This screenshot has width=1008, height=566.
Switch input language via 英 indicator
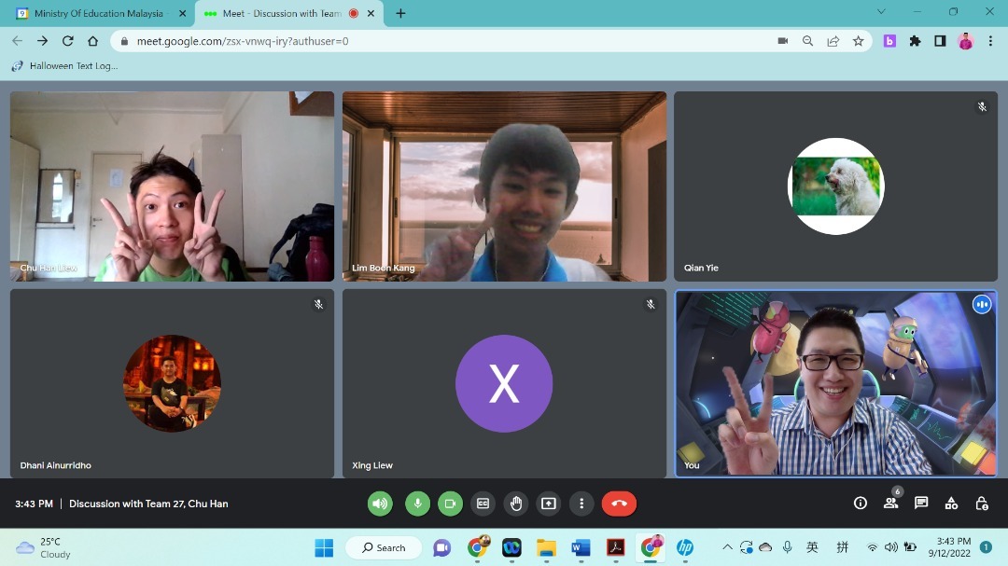click(813, 547)
